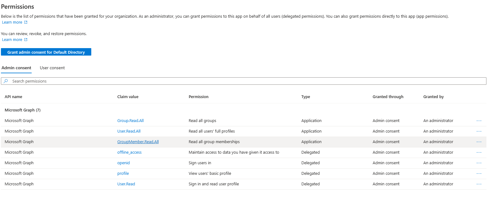The height and width of the screenshot is (199, 488).
Task: Click the Claim value column header
Action: 128,97
